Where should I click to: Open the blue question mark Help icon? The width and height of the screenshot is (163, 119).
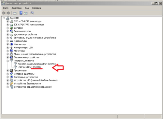click(21, 13)
